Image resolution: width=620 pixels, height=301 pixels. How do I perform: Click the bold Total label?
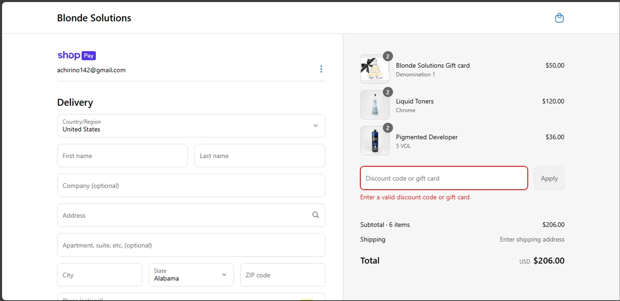[x=370, y=261]
